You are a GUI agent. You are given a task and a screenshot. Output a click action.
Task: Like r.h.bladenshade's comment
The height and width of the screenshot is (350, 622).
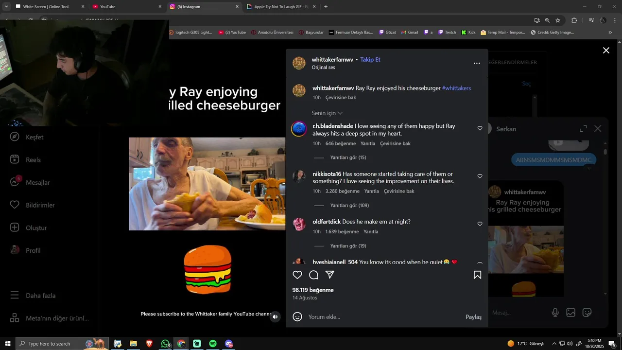tap(480, 128)
